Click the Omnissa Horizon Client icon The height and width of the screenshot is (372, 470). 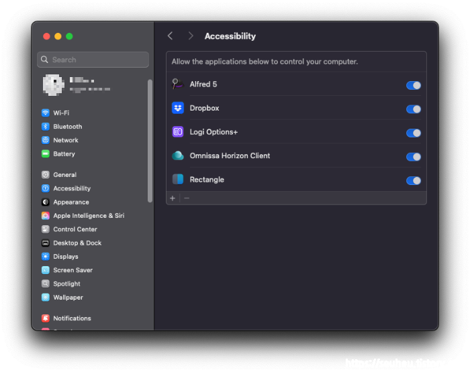(178, 156)
